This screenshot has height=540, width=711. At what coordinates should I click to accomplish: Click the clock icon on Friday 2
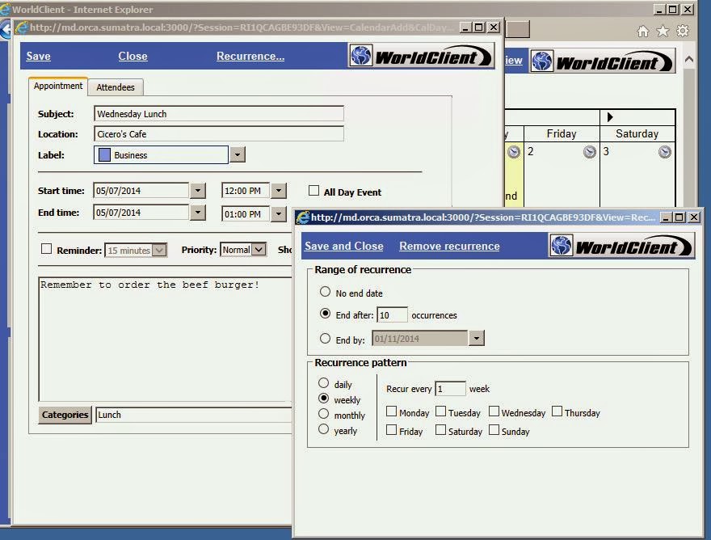click(x=589, y=151)
